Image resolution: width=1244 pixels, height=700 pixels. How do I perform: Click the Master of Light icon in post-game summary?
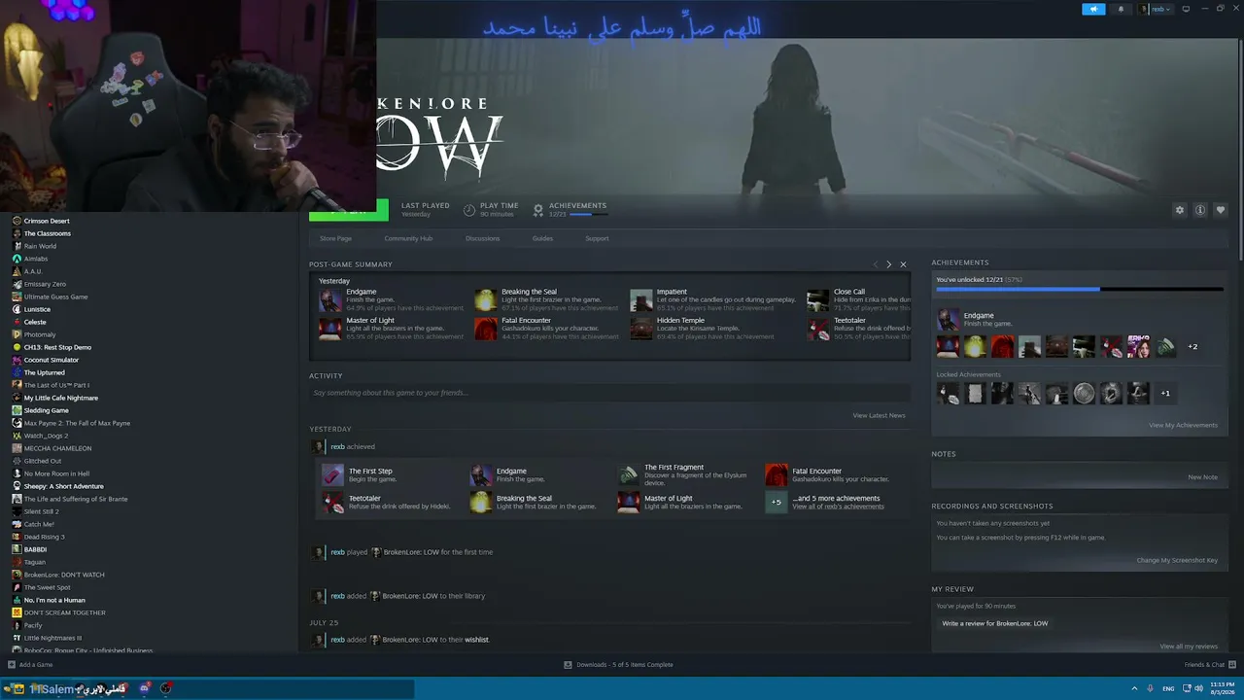click(330, 329)
